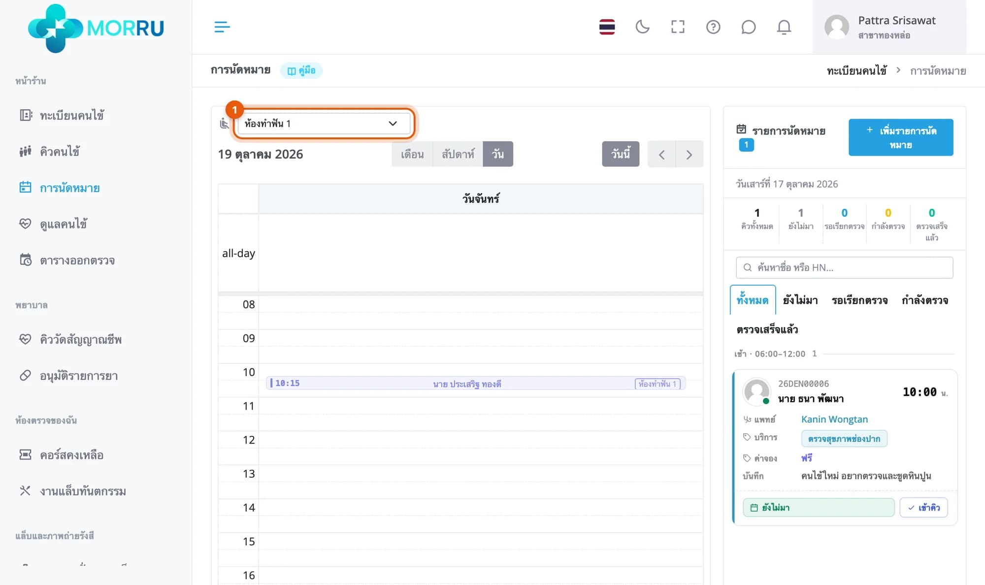985x585 pixels.
Task: Open the chat bubble messages icon
Action: pos(748,27)
